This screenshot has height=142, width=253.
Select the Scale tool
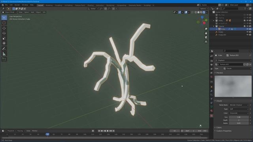(x=4, y=38)
